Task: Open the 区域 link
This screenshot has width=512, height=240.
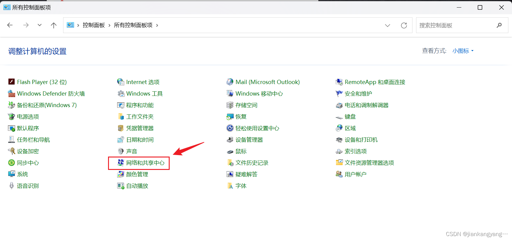Action: (350, 128)
